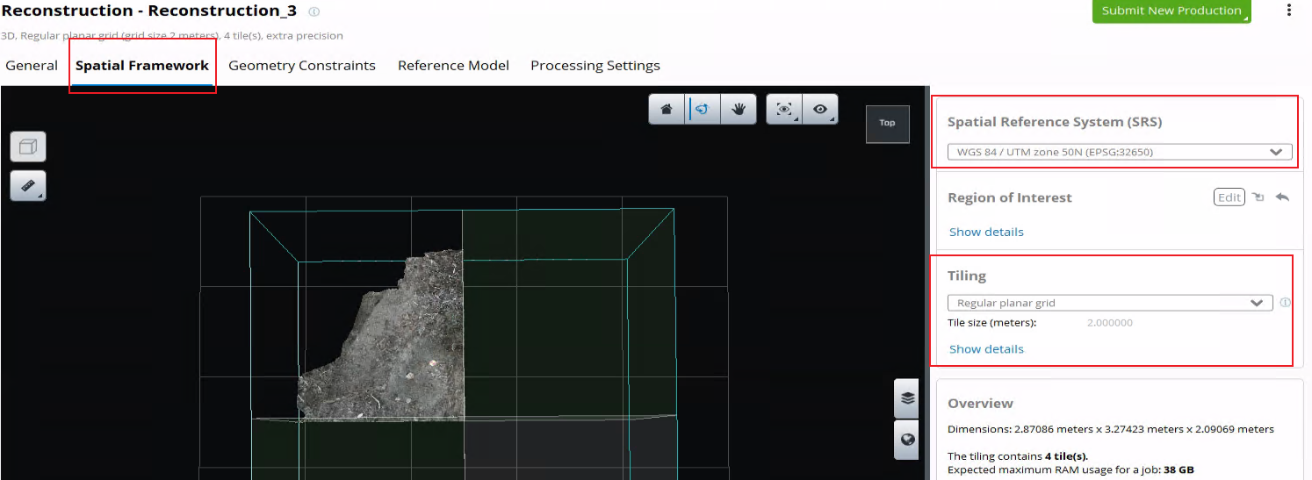Switch to the Geometry Constraints tab
This screenshot has width=1312, height=480.
pyautogui.click(x=301, y=66)
